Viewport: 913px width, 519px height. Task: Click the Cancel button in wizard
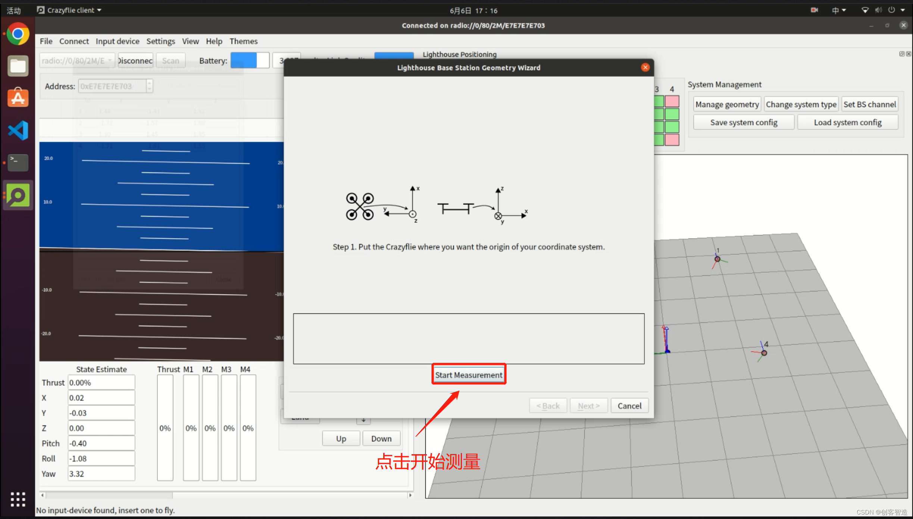[629, 406]
